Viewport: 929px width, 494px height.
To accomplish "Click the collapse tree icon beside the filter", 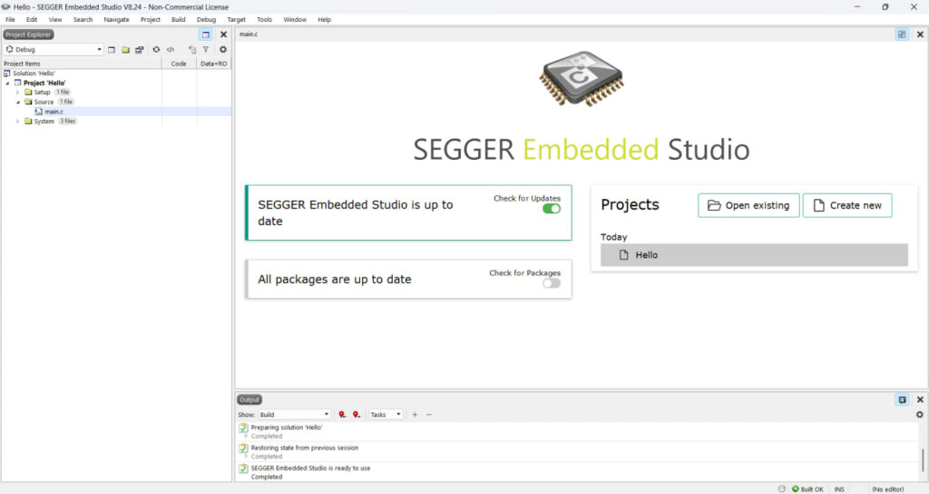I will coord(192,50).
